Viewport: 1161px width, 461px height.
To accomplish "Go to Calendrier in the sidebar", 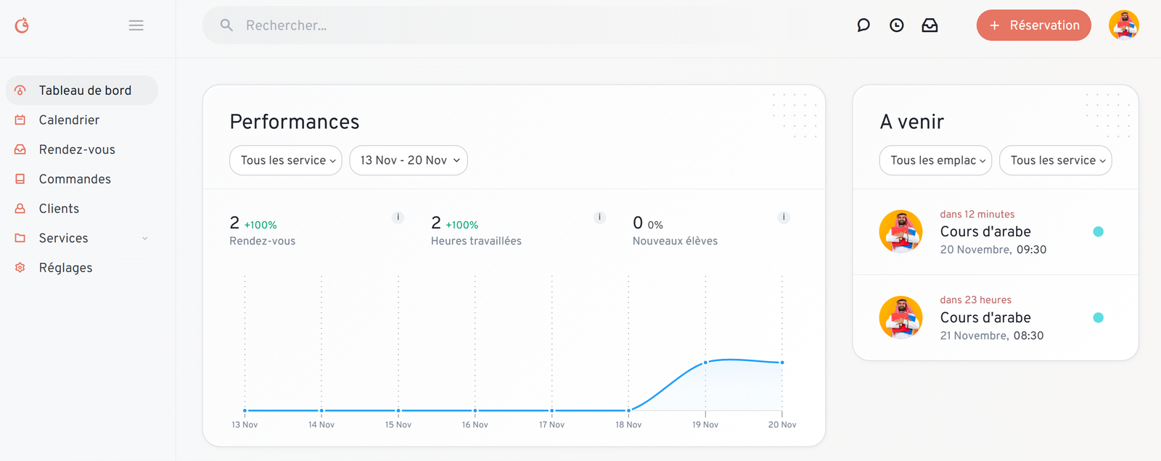I will point(69,120).
